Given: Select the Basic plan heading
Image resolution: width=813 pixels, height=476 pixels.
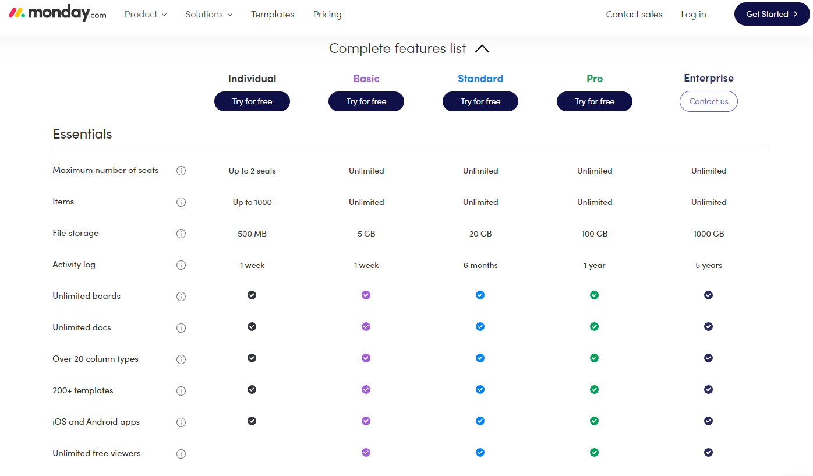Looking at the screenshot, I should pos(366,79).
